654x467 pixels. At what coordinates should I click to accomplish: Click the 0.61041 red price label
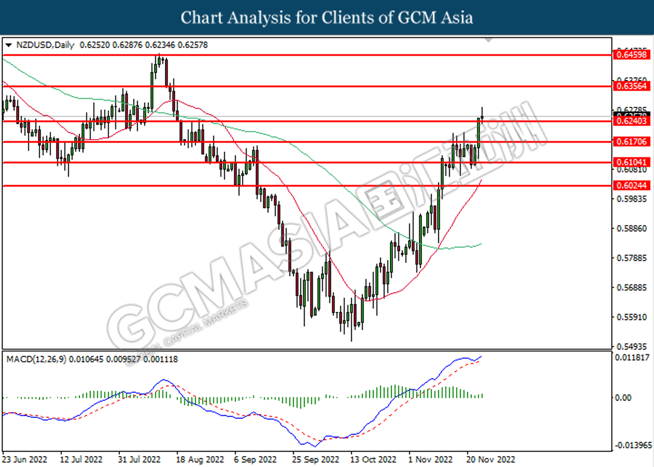[631, 162]
